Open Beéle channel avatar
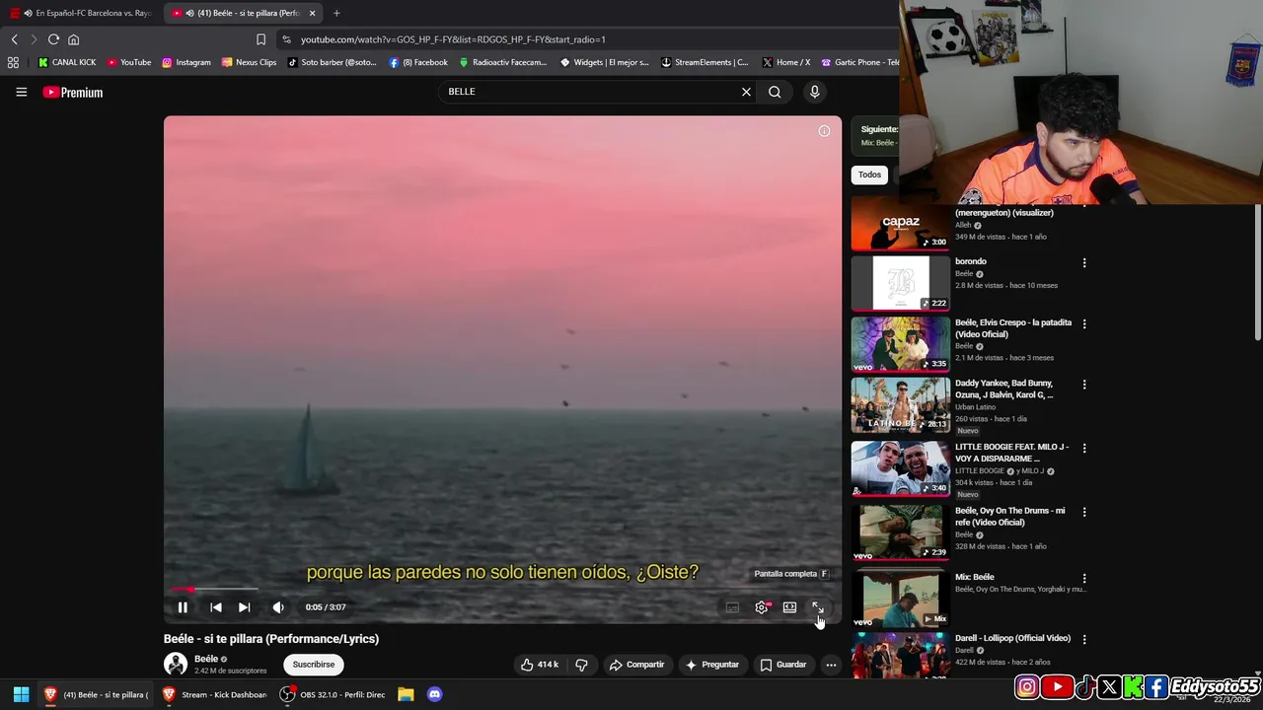 tap(176, 664)
